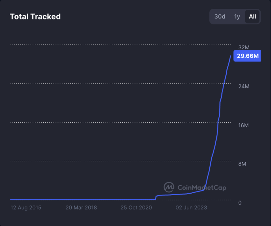Click the 25 Oct 2020 date label
This screenshot has width=271, height=226.
[x=136, y=207]
